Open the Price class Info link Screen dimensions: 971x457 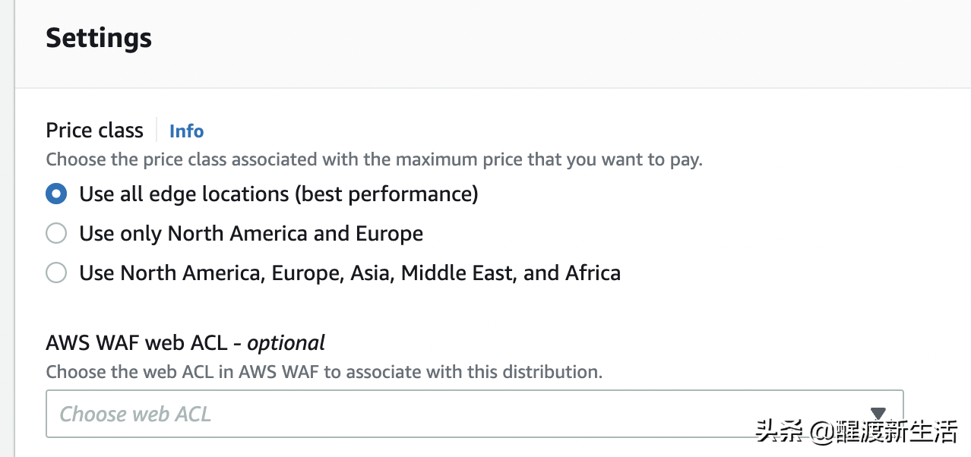point(186,131)
